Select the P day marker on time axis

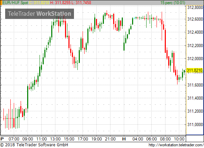tap(2, 139)
